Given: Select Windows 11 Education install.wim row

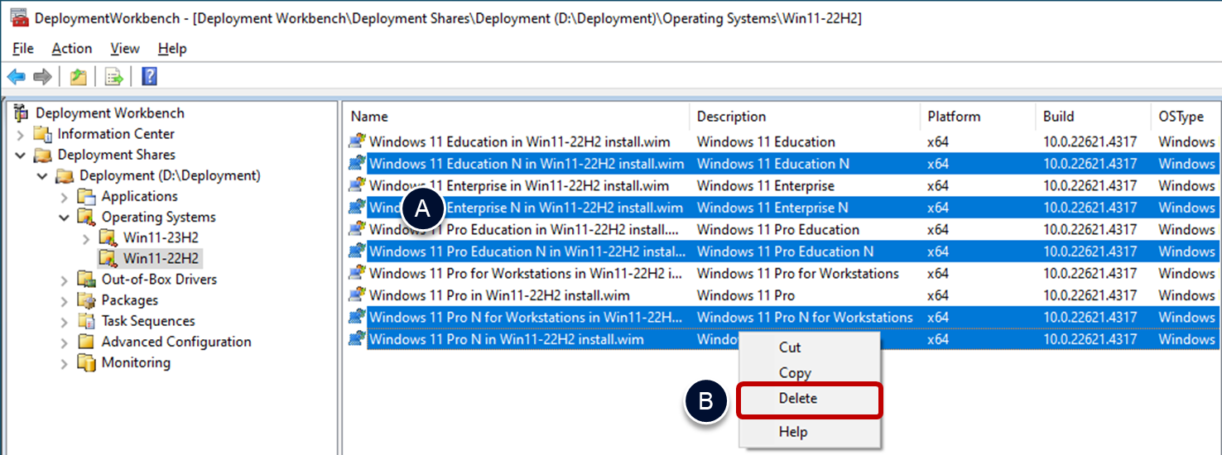Looking at the screenshot, I should pyautogui.click(x=519, y=141).
